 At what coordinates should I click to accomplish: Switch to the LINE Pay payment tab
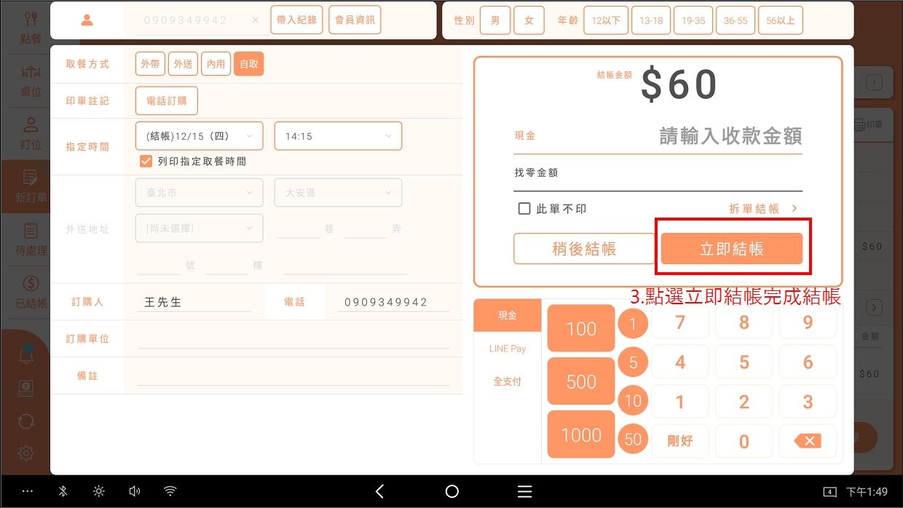(508, 349)
